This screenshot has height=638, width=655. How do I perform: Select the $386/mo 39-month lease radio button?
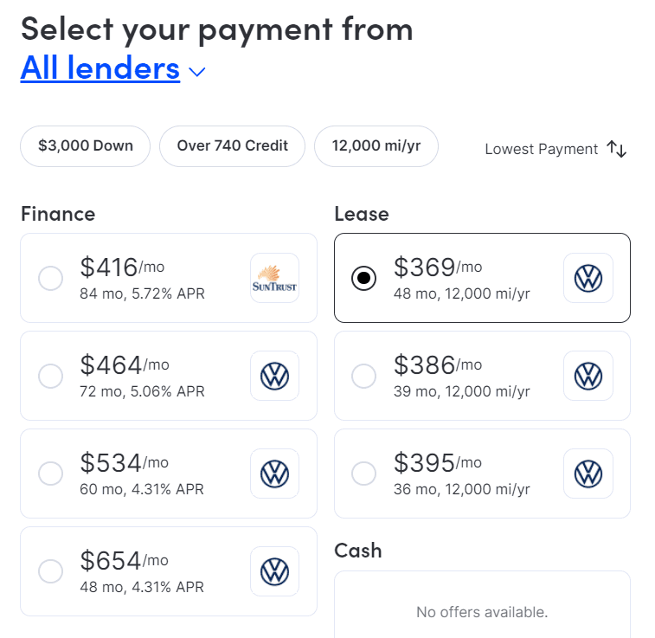364,376
